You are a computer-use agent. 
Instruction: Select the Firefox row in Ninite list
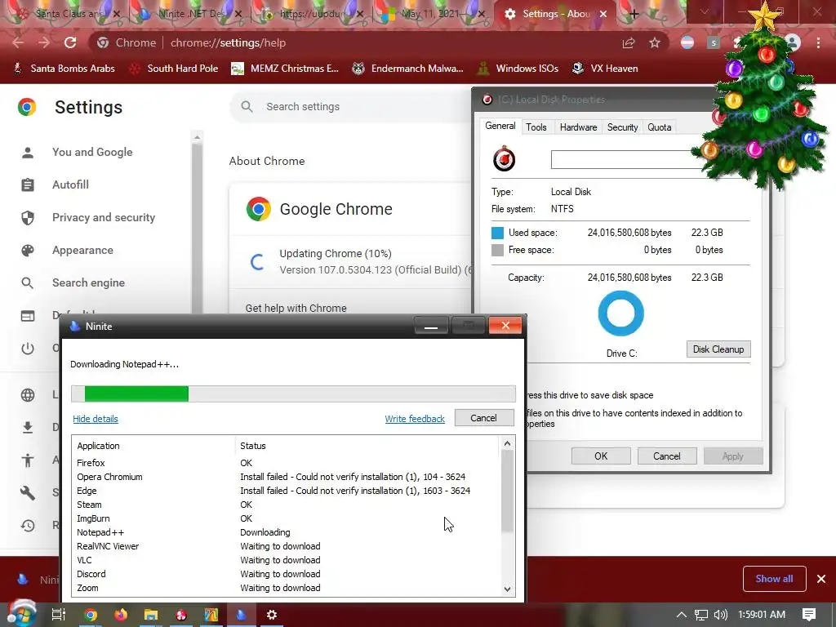click(287, 463)
